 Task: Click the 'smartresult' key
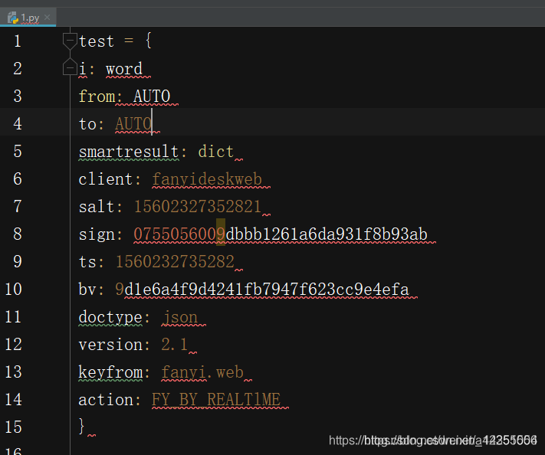coord(129,152)
